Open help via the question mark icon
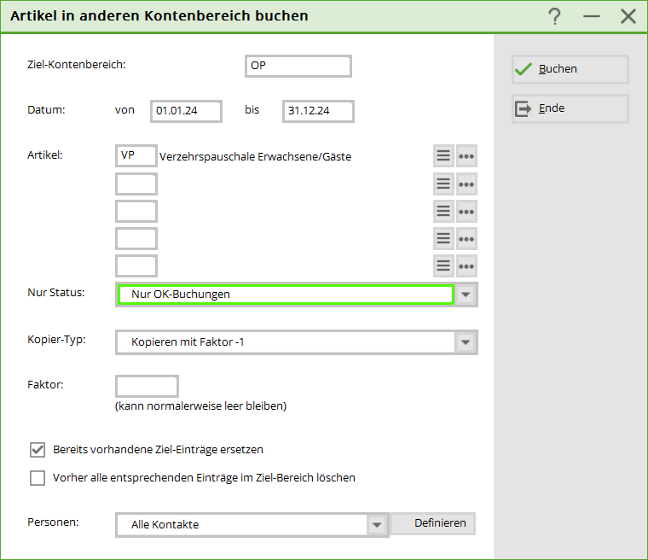The height and width of the screenshot is (560, 648). pyautogui.click(x=554, y=16)
